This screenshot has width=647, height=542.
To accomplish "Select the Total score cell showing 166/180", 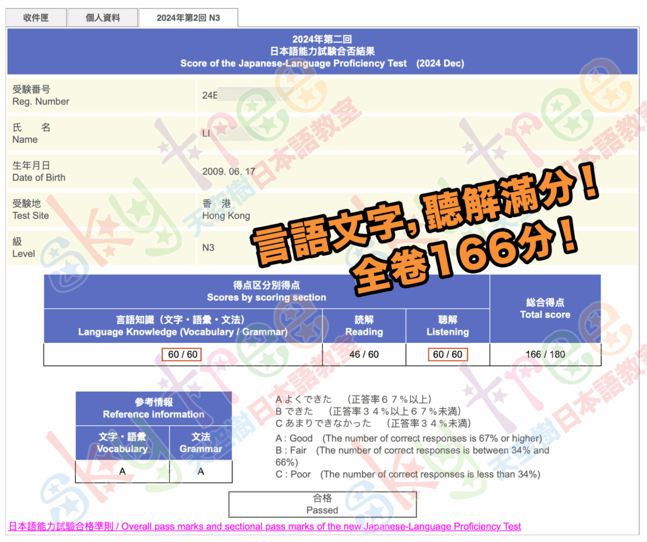I will pos(545,354).
